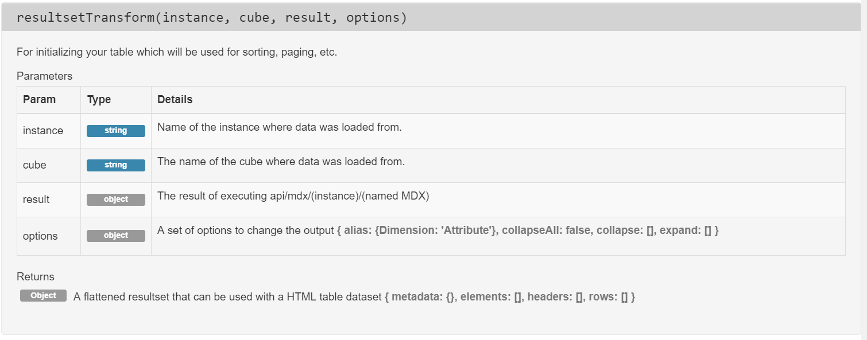The width and height of the screenshot is (867, 340).
Task: Click the metadata return structure text
Action: (510, 297)
